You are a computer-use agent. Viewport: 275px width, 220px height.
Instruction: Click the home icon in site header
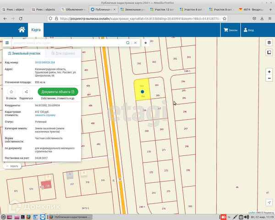pos(22,30)
